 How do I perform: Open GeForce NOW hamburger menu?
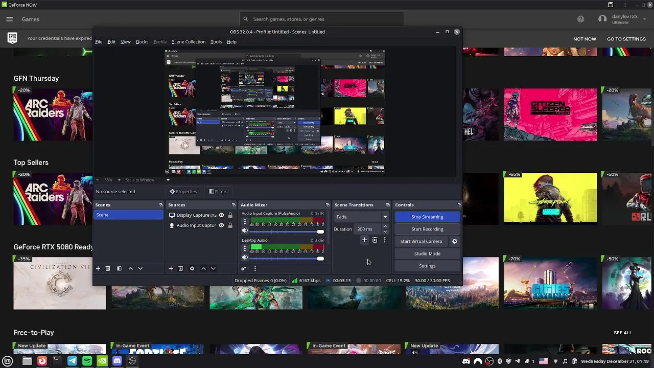click(9, 19)
